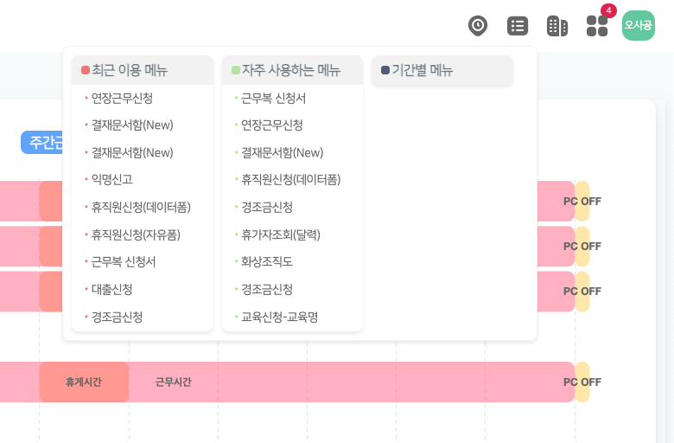This screenshot has width=674, height=443.
Task: Open 대출신청 menu item
Action: pos(111,288)
